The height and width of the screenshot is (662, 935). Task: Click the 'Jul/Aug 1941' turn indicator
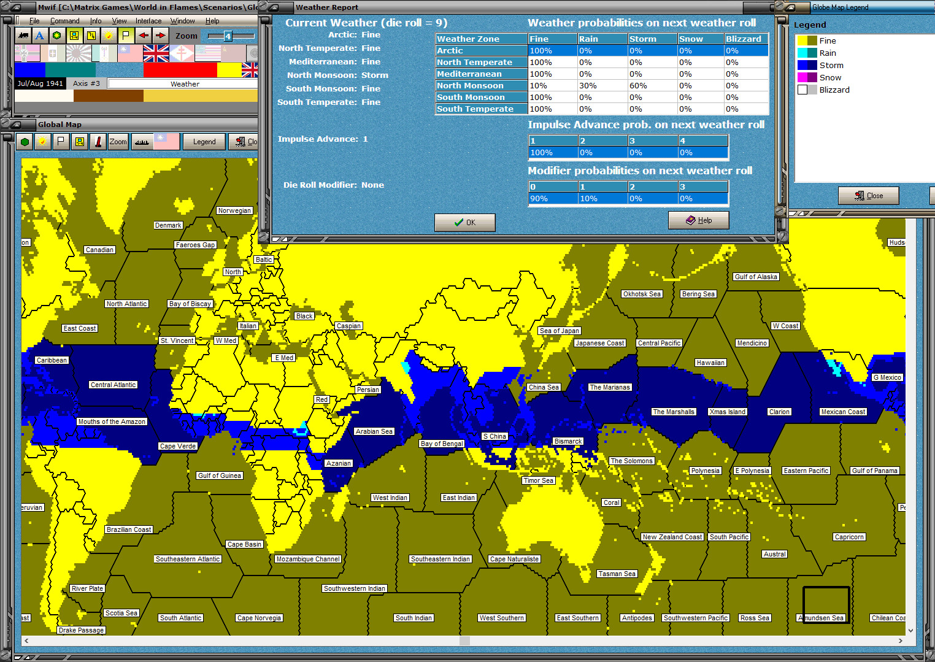pyautogui.click(x=40, y=83)
